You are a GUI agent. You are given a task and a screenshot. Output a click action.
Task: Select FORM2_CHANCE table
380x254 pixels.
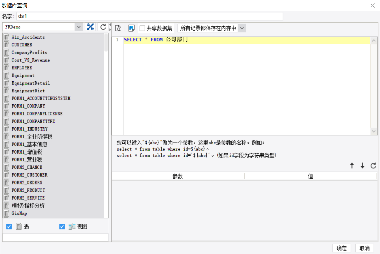pos(27,167)
